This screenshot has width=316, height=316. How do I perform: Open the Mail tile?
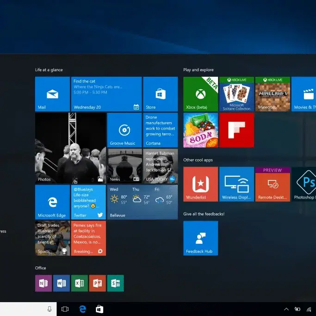coord(52,94)
